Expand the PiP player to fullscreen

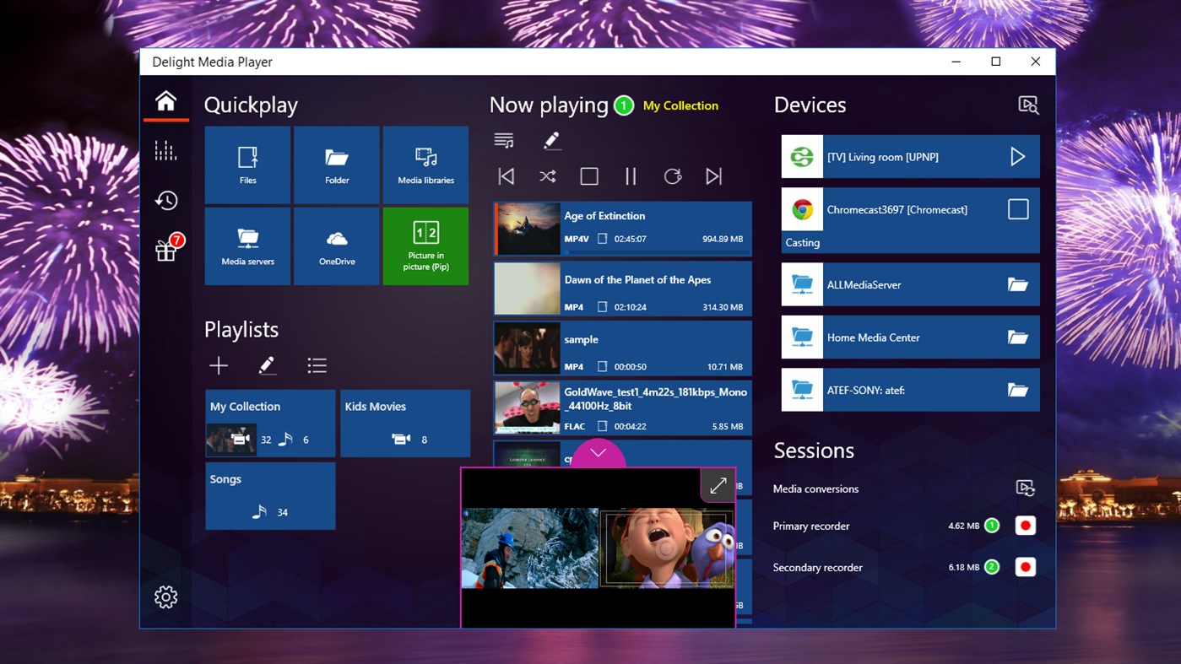coord(718,485)
